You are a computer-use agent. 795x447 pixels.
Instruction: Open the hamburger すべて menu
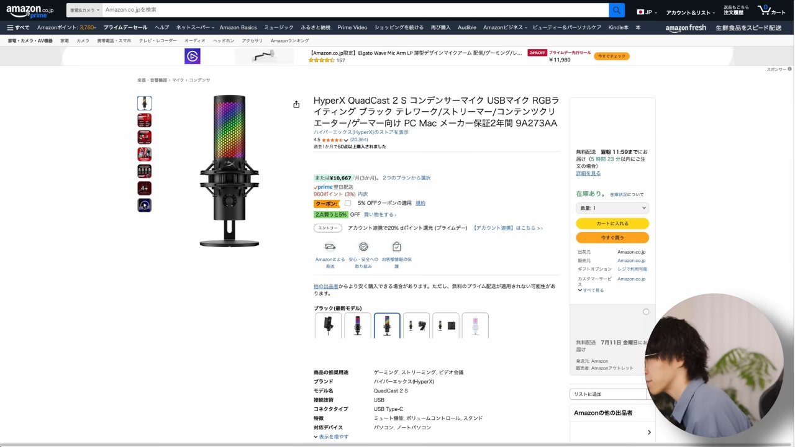point(18,27)
